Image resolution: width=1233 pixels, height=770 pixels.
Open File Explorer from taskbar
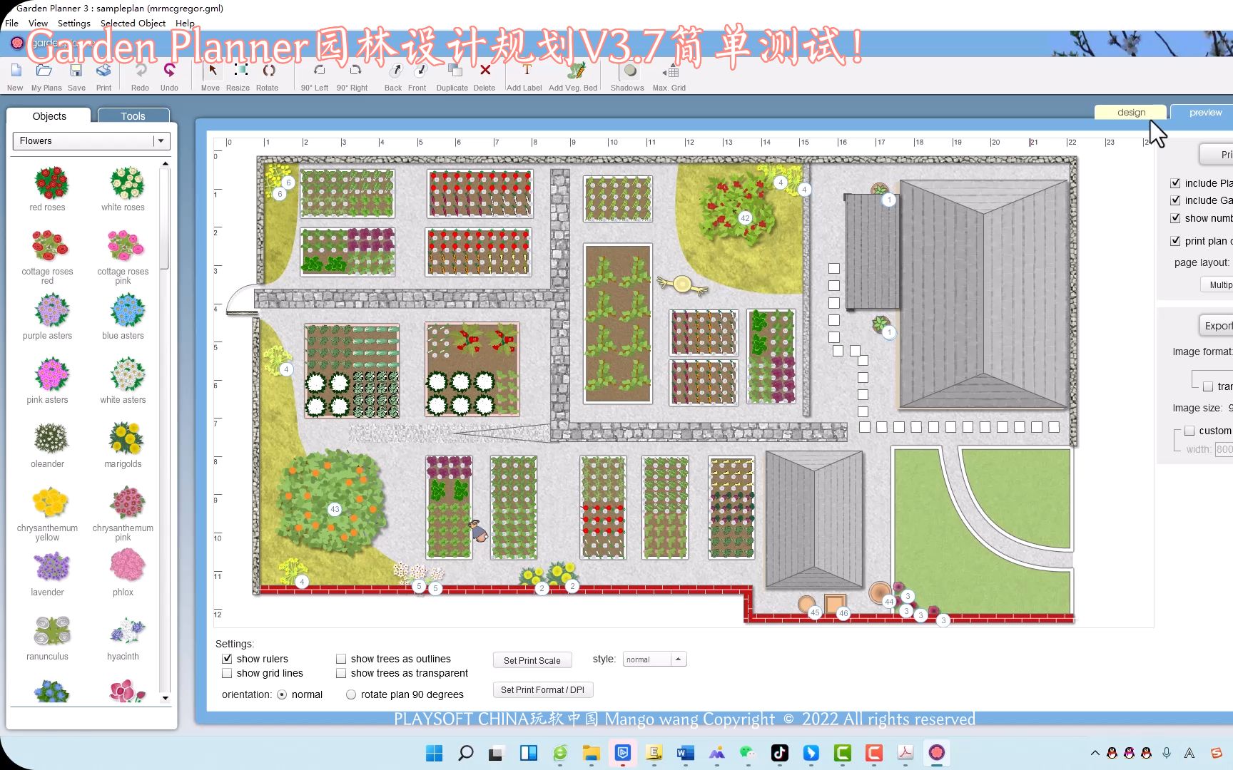coord(591,753)
